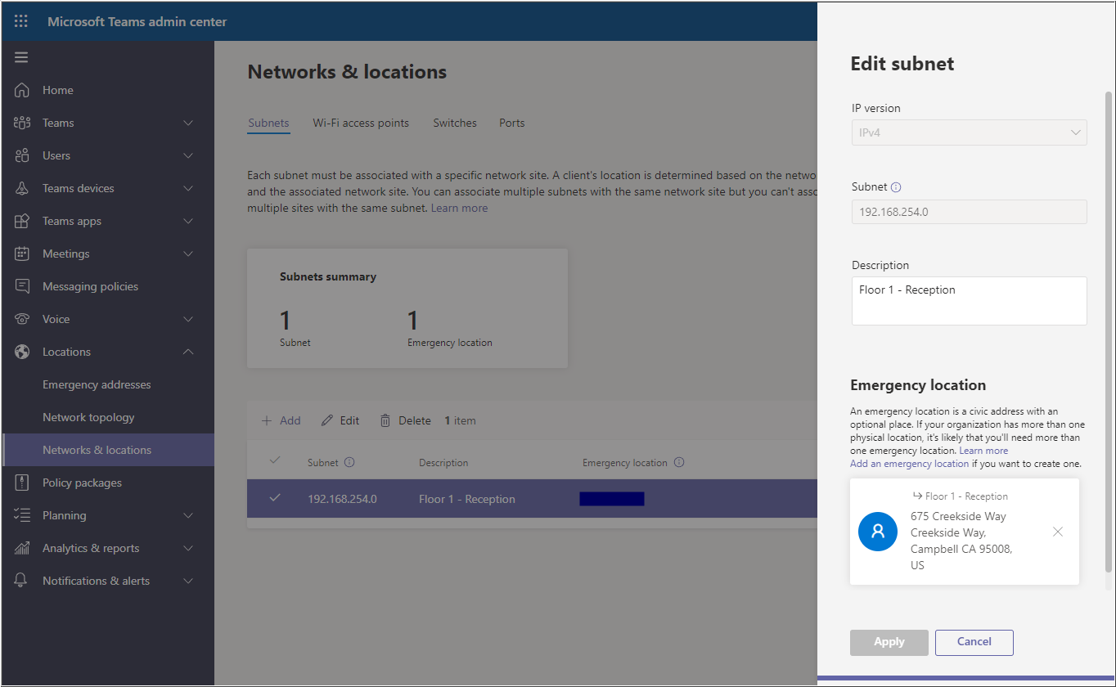Switch to the Subnets tab
Viewport: 1116px width, 687px height.
(x=268, y=123)
